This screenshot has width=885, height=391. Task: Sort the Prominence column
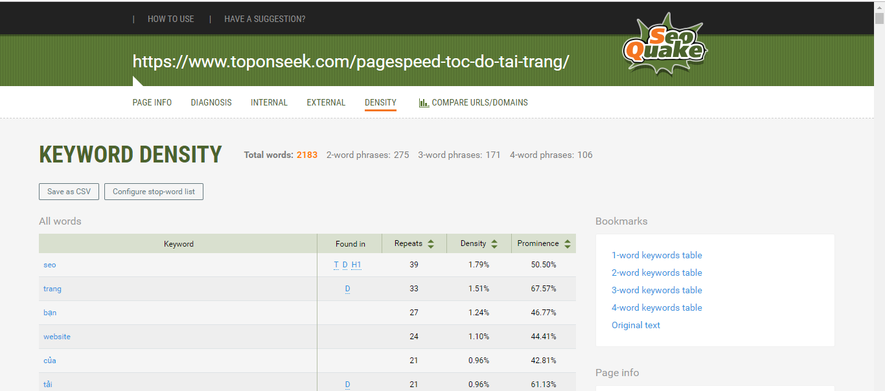tap(568, 244)
